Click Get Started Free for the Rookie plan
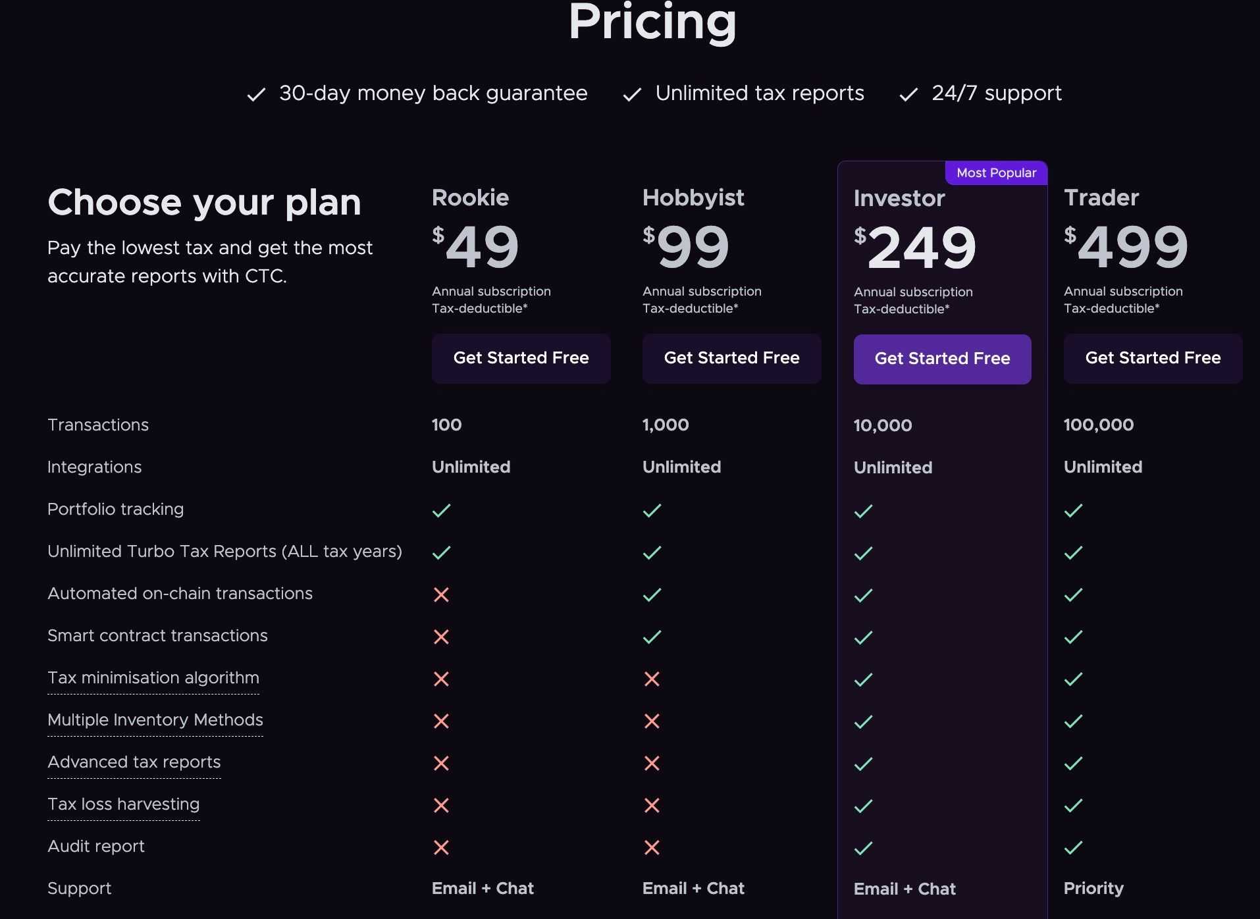This screenshot has width=1260, height=919. (x=521, y=358)
